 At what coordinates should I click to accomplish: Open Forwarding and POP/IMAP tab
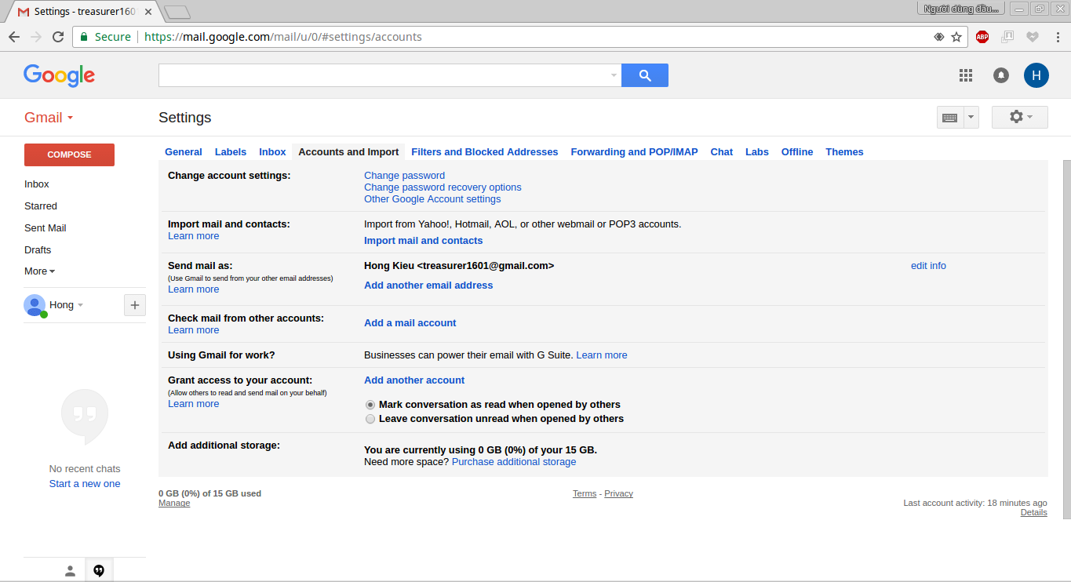pyautogui.click(x=634, y=152)
